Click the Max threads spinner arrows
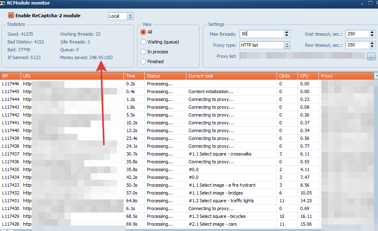This screenshot has width=378, height=231. click(x=286, y=34)
